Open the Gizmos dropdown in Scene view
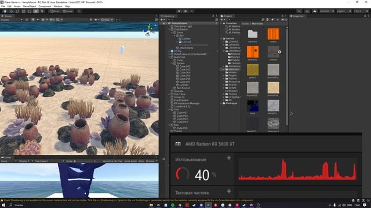This screenshot has width=371, height=208. [x=107, y=20]
